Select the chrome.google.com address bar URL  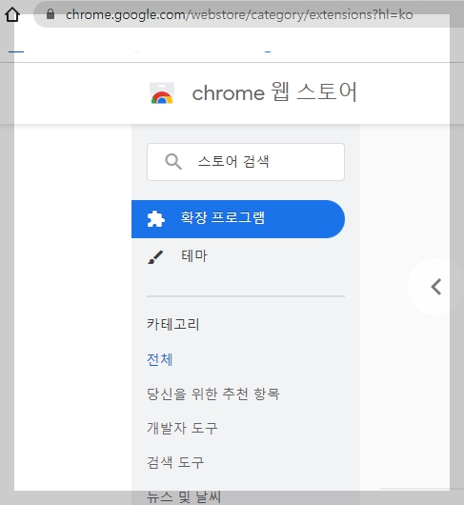[239, 15]
